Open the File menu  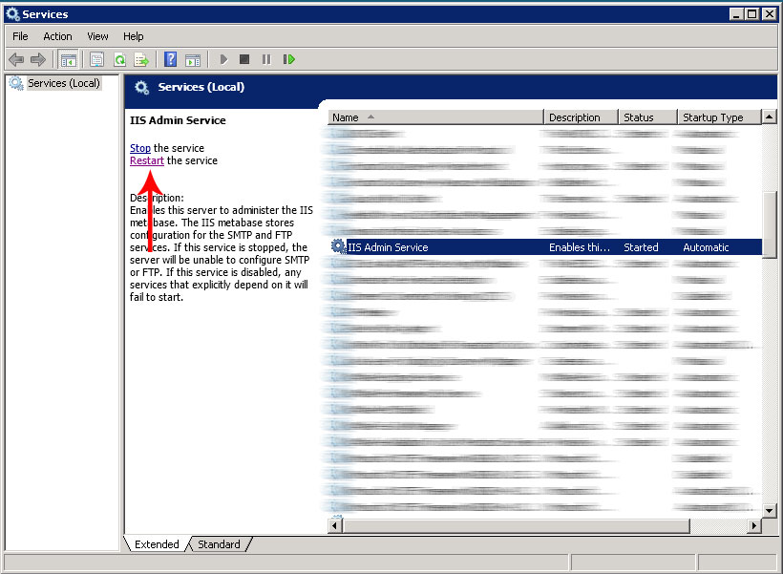20,36
